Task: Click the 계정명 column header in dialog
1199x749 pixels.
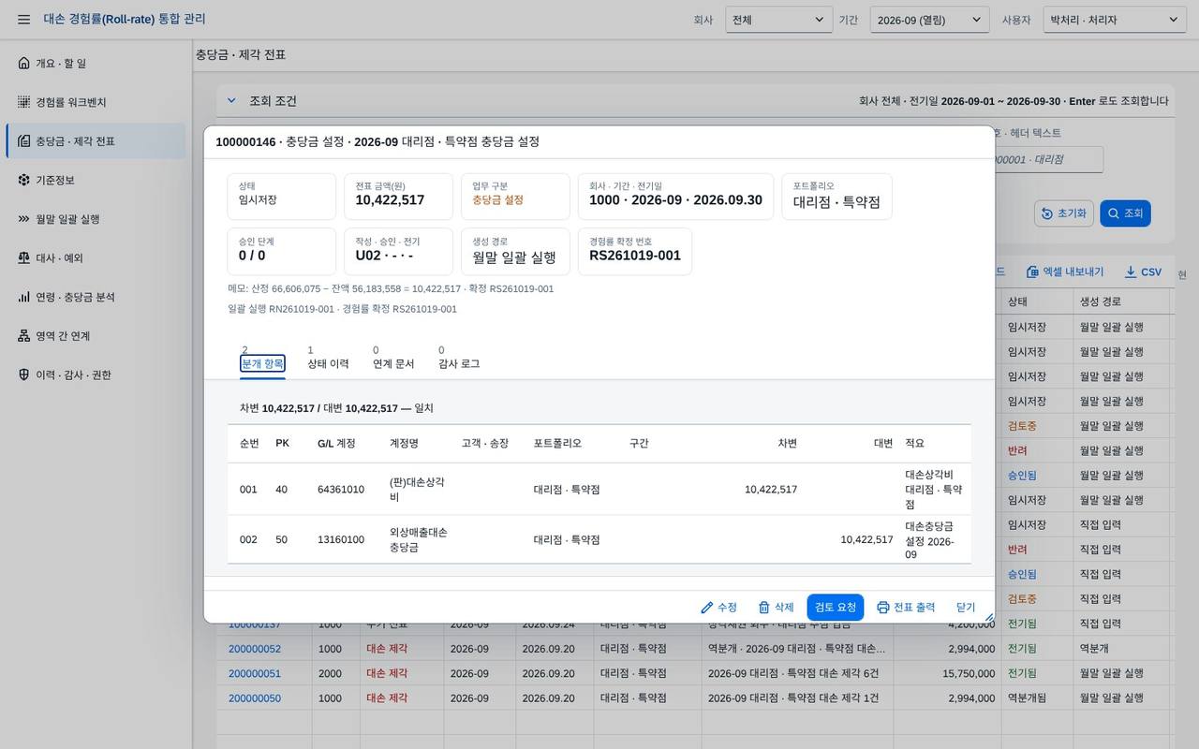Action: coord(404,444)
